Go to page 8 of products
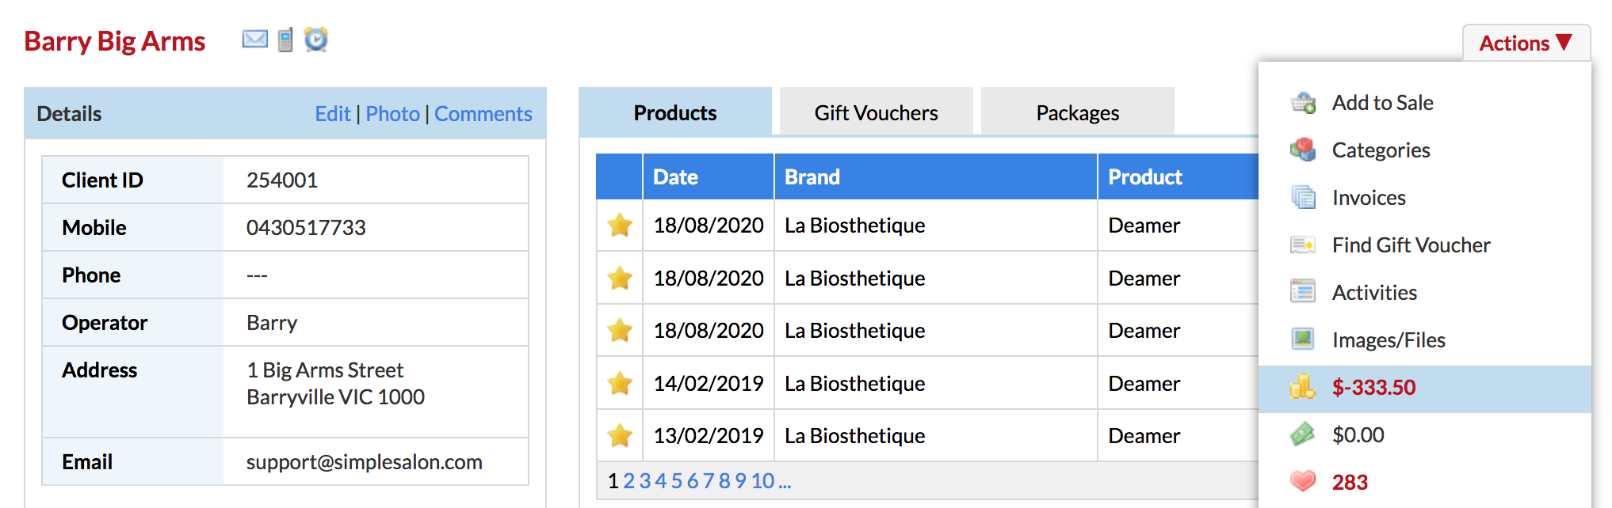The height and width of the screenshot is (508, 1612). coord(724,480)
